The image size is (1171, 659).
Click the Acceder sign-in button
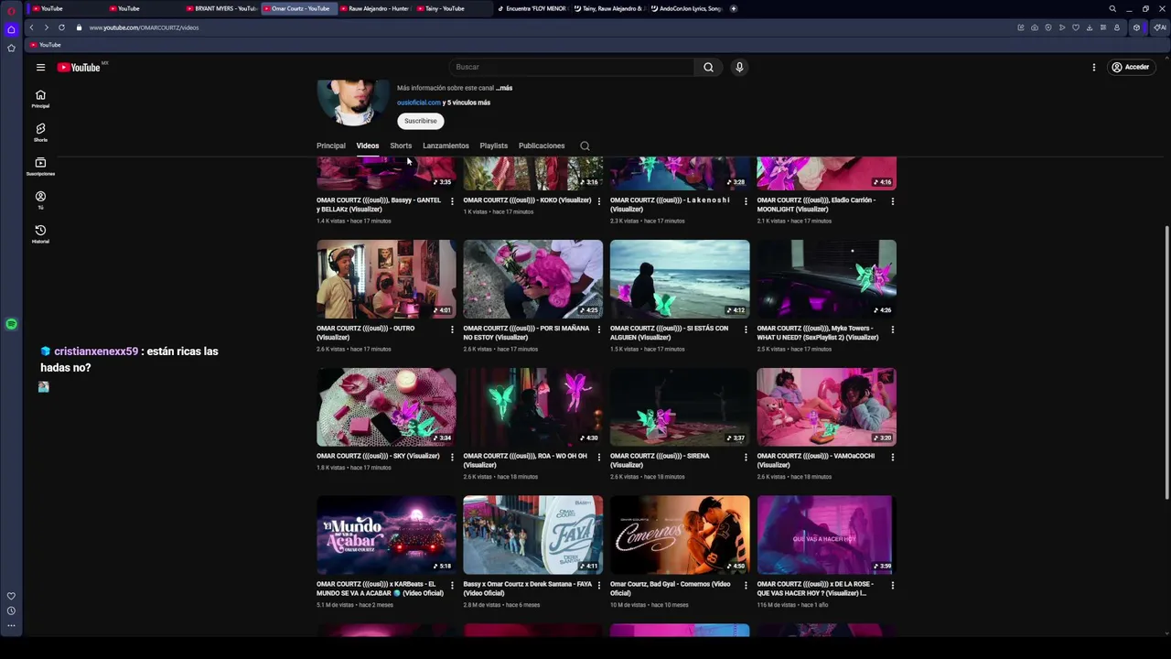pos(1130,67)
